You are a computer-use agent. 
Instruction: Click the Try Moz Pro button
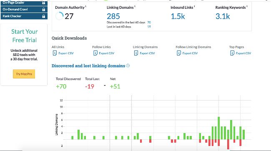coord(24,74)
